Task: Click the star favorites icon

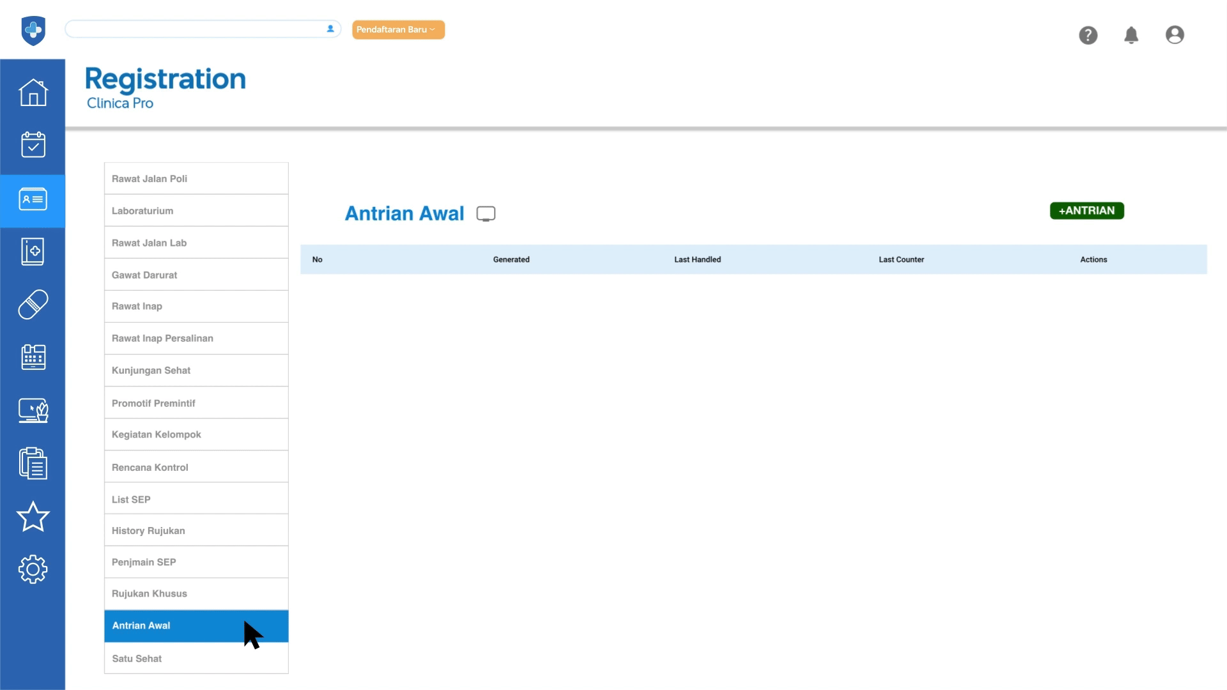Action: [x=33, y=516]
